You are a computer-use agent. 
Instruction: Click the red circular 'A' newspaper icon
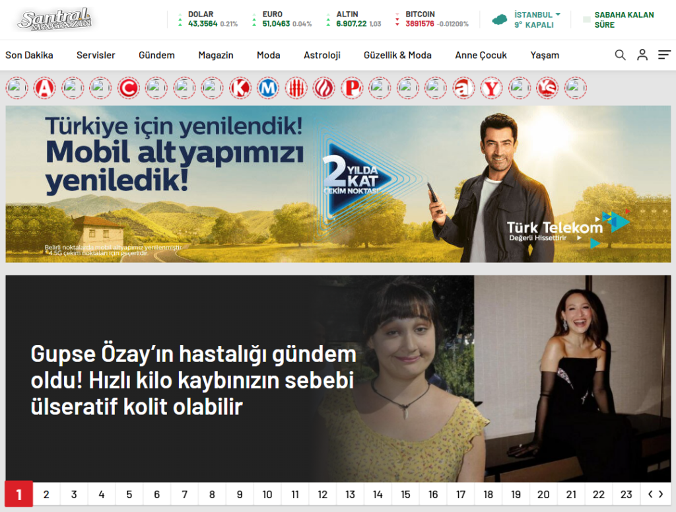click(x=45, y=87)
